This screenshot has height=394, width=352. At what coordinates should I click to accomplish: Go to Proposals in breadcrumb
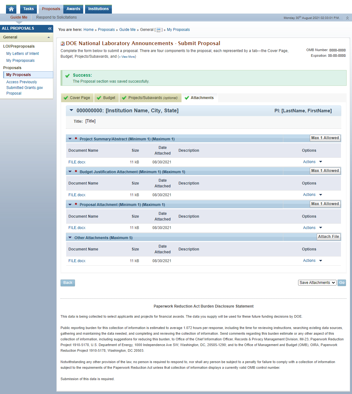pyautogui.click(x=107, y=30)
